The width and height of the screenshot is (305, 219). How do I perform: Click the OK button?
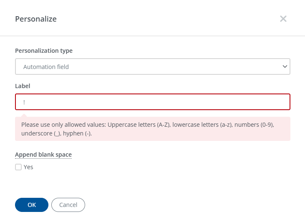(x=32, y=205)
